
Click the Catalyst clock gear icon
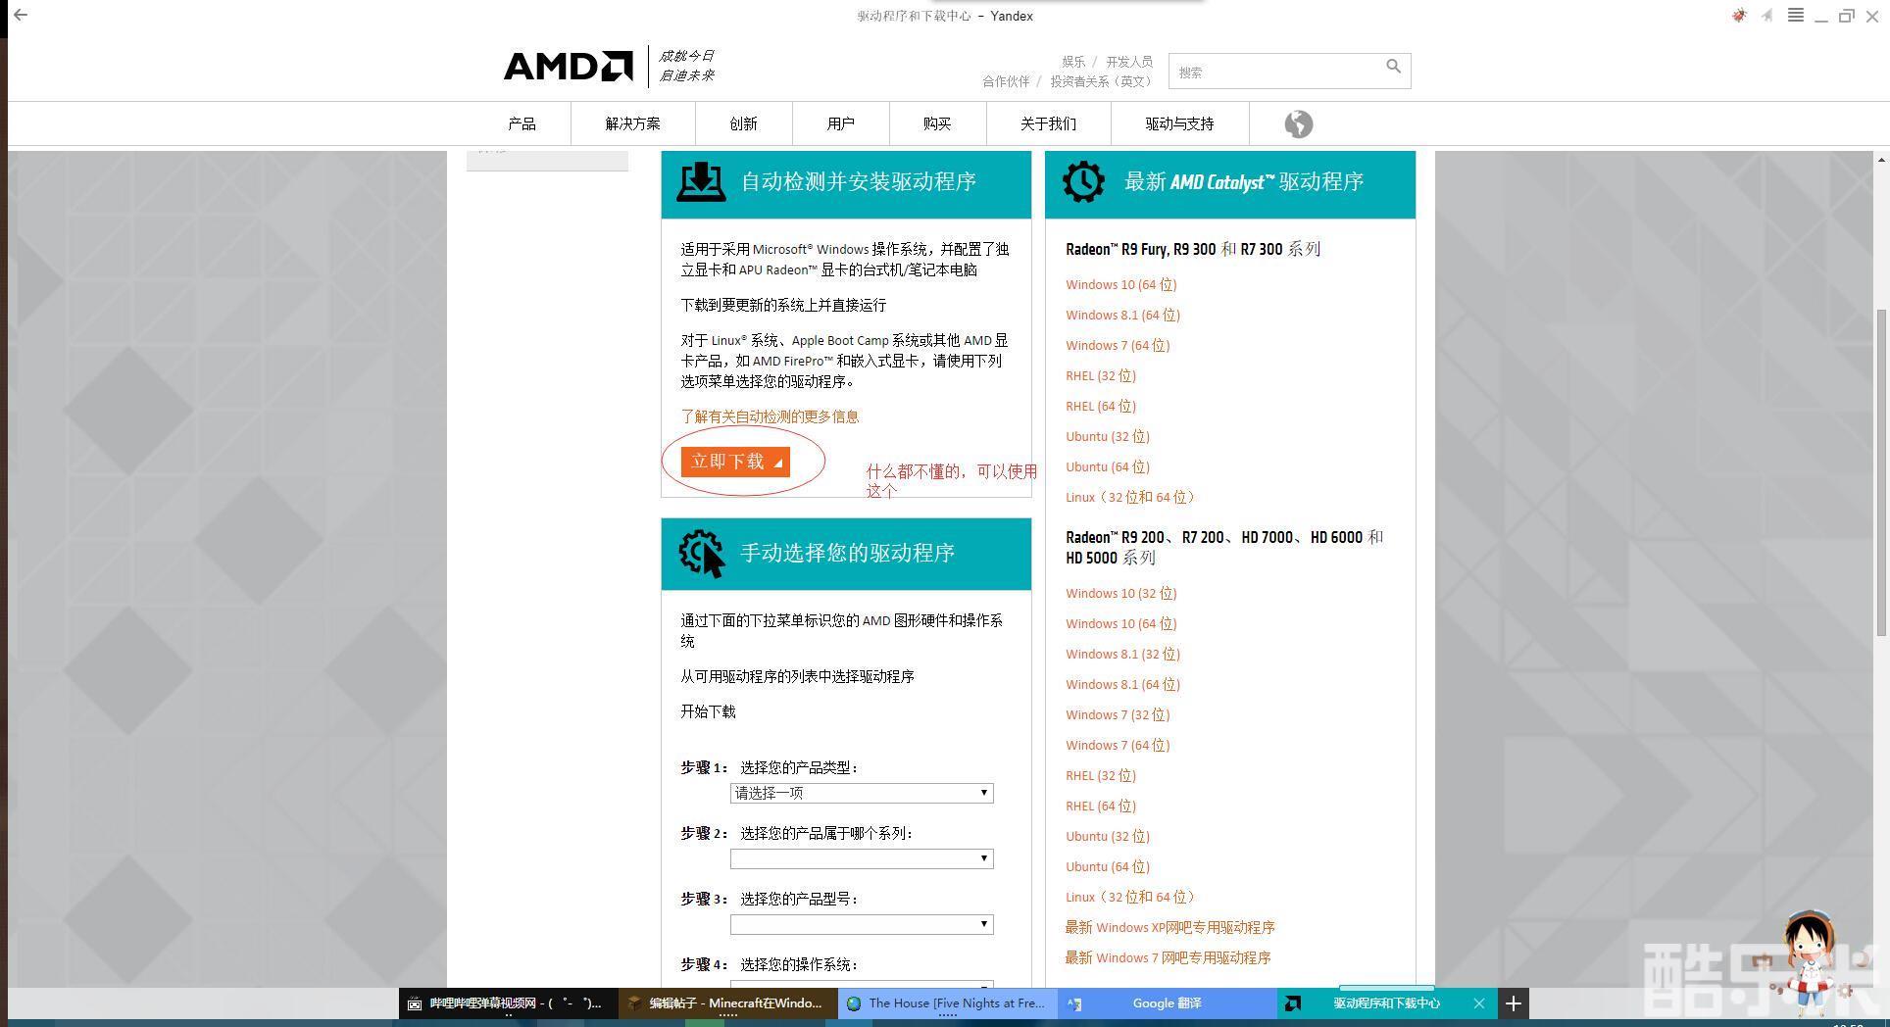click(1083, 181)
